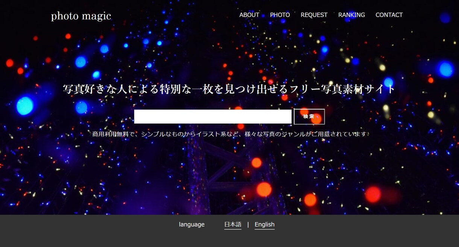Image resolution: width=459 pixels, height=247 pixels.
Task: Click the separator bar between language links
Action: [248, 224]
